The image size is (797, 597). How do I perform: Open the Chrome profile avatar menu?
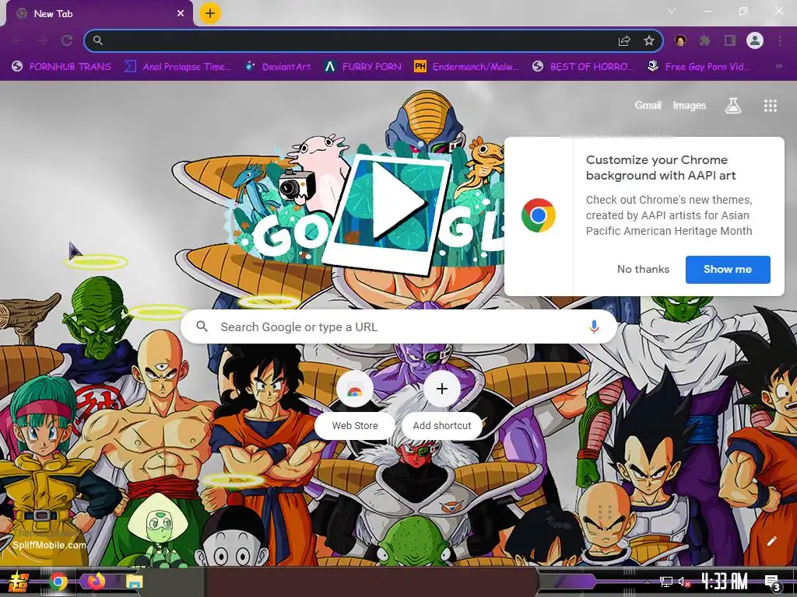755,40
